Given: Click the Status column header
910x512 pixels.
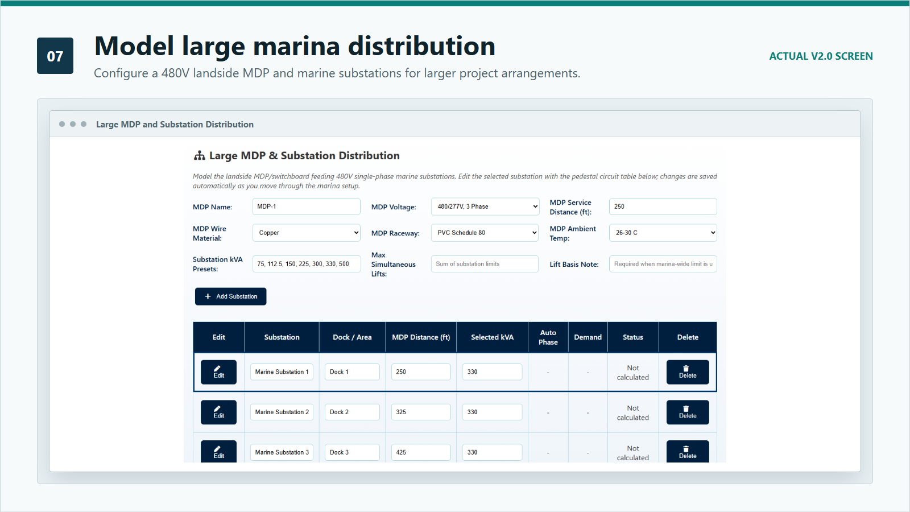Looking at the screenshot, I should pyautogui.click(x=633, y=337).
